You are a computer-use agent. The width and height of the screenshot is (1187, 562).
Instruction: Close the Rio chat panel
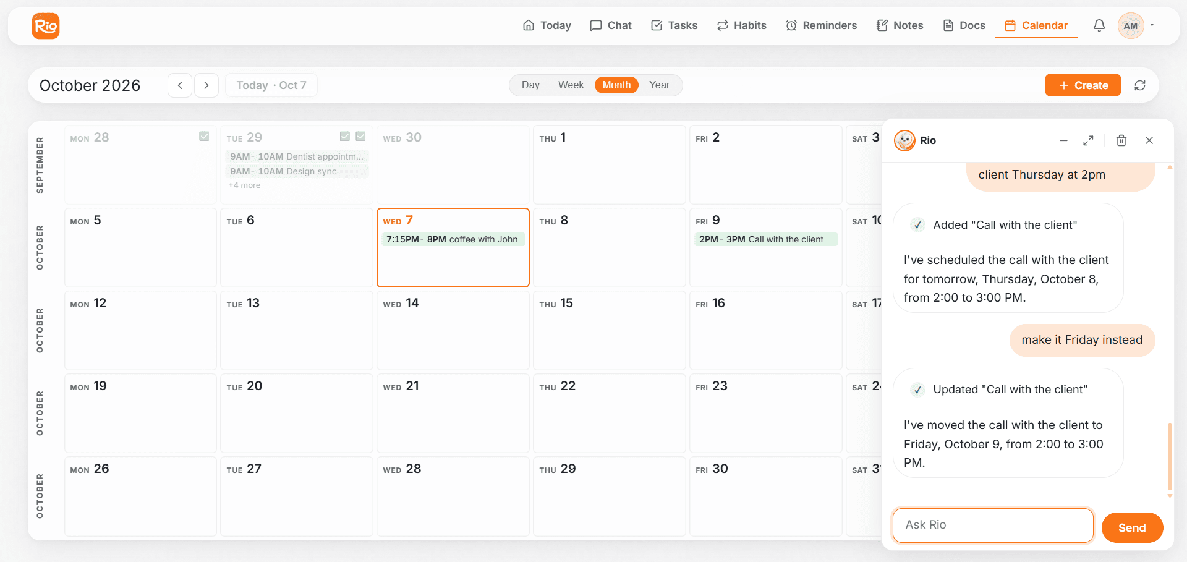(x=1149, y=140)
